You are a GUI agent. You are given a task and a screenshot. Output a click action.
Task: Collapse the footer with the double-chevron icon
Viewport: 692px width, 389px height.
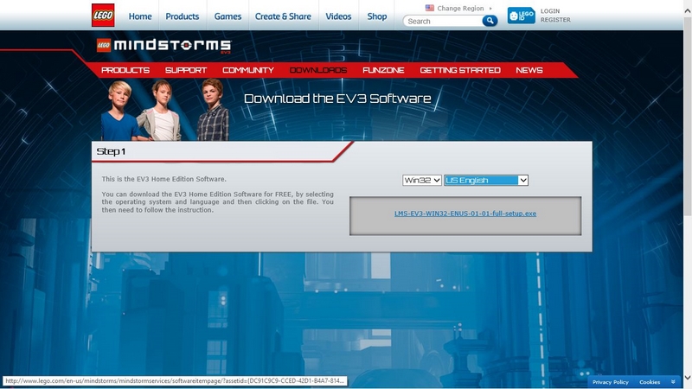click(x=673, y=382)
